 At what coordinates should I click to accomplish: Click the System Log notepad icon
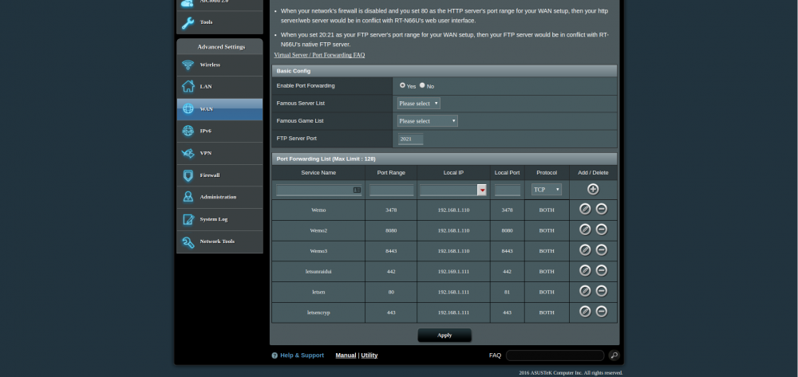tap(188, 219)
